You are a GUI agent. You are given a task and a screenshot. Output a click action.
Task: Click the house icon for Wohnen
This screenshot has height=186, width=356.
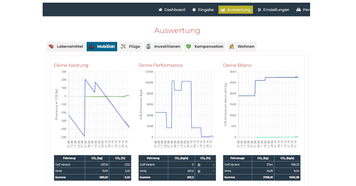[232, 47]
